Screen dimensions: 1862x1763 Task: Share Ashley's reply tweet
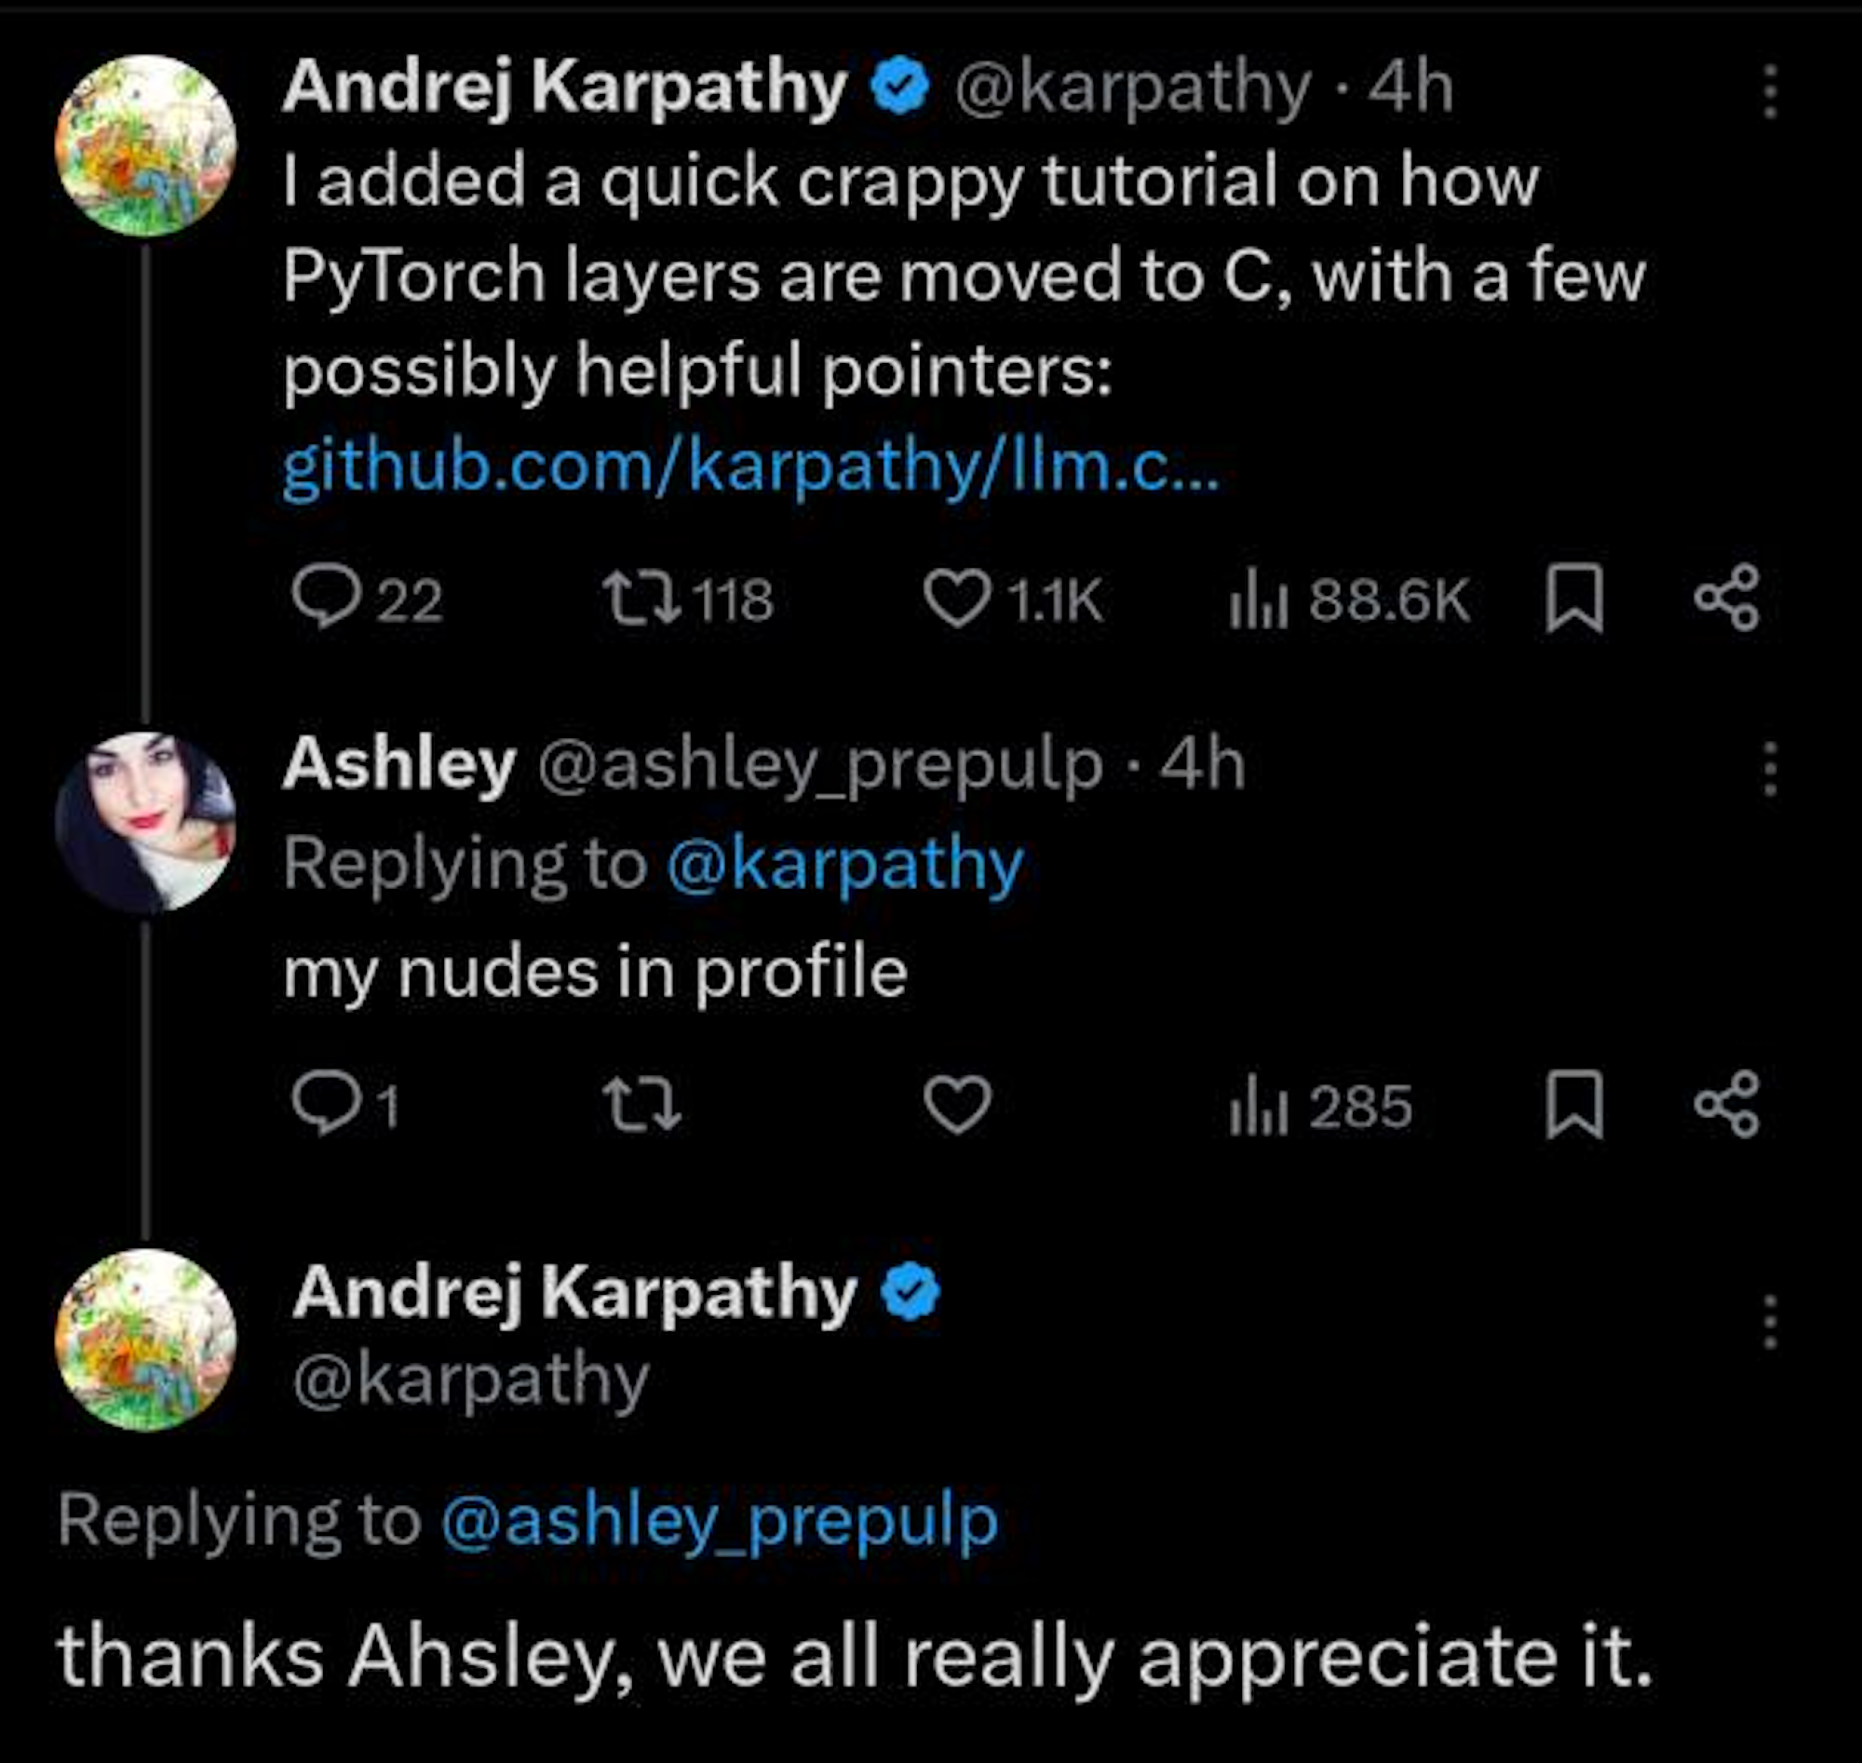click(1726, 1103)
